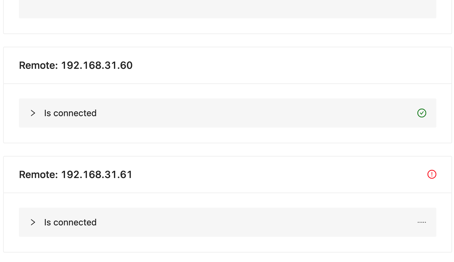
Task: Click the red error alert icon
Action: [x=432, y=174]
